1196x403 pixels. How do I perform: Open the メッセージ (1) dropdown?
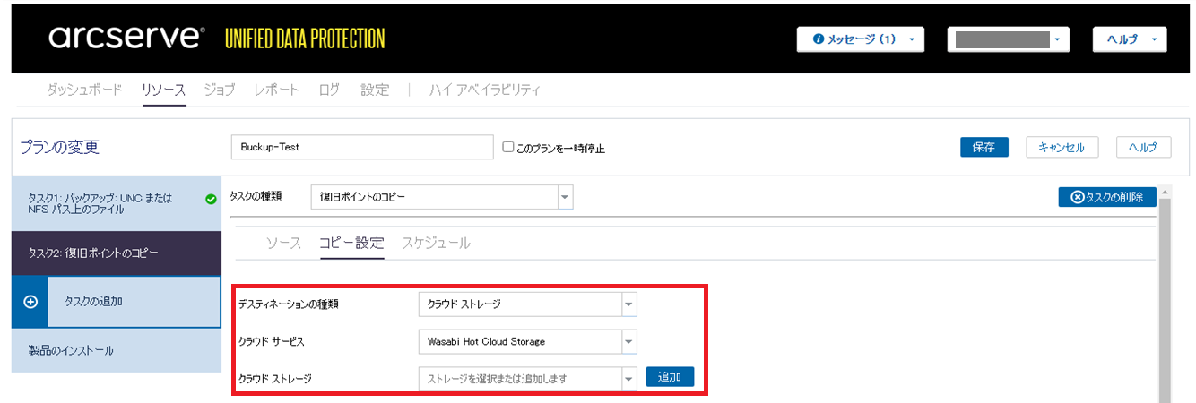tap(861, 40)
